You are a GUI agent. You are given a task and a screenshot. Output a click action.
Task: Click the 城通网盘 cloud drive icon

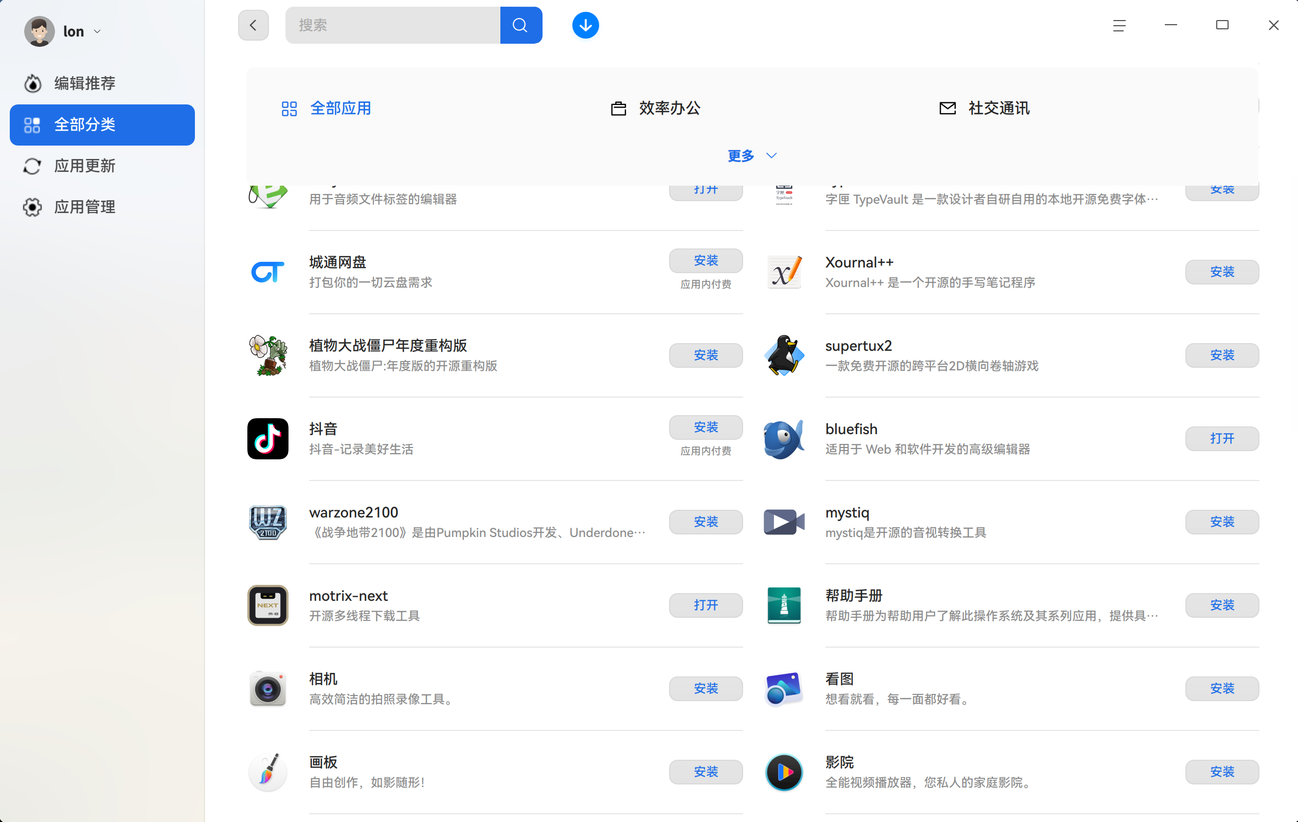(x=267, y=272)
